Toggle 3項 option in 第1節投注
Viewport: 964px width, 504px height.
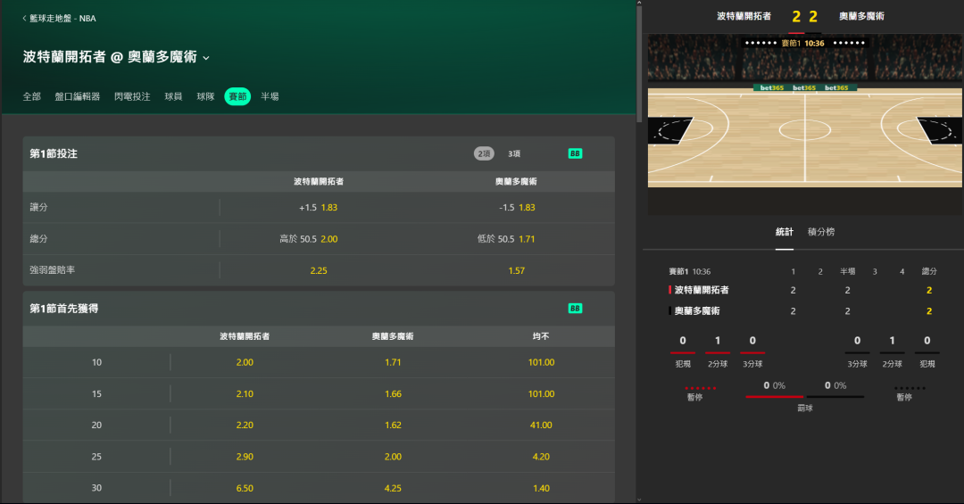pyautogui.click(x=514, y=153)
